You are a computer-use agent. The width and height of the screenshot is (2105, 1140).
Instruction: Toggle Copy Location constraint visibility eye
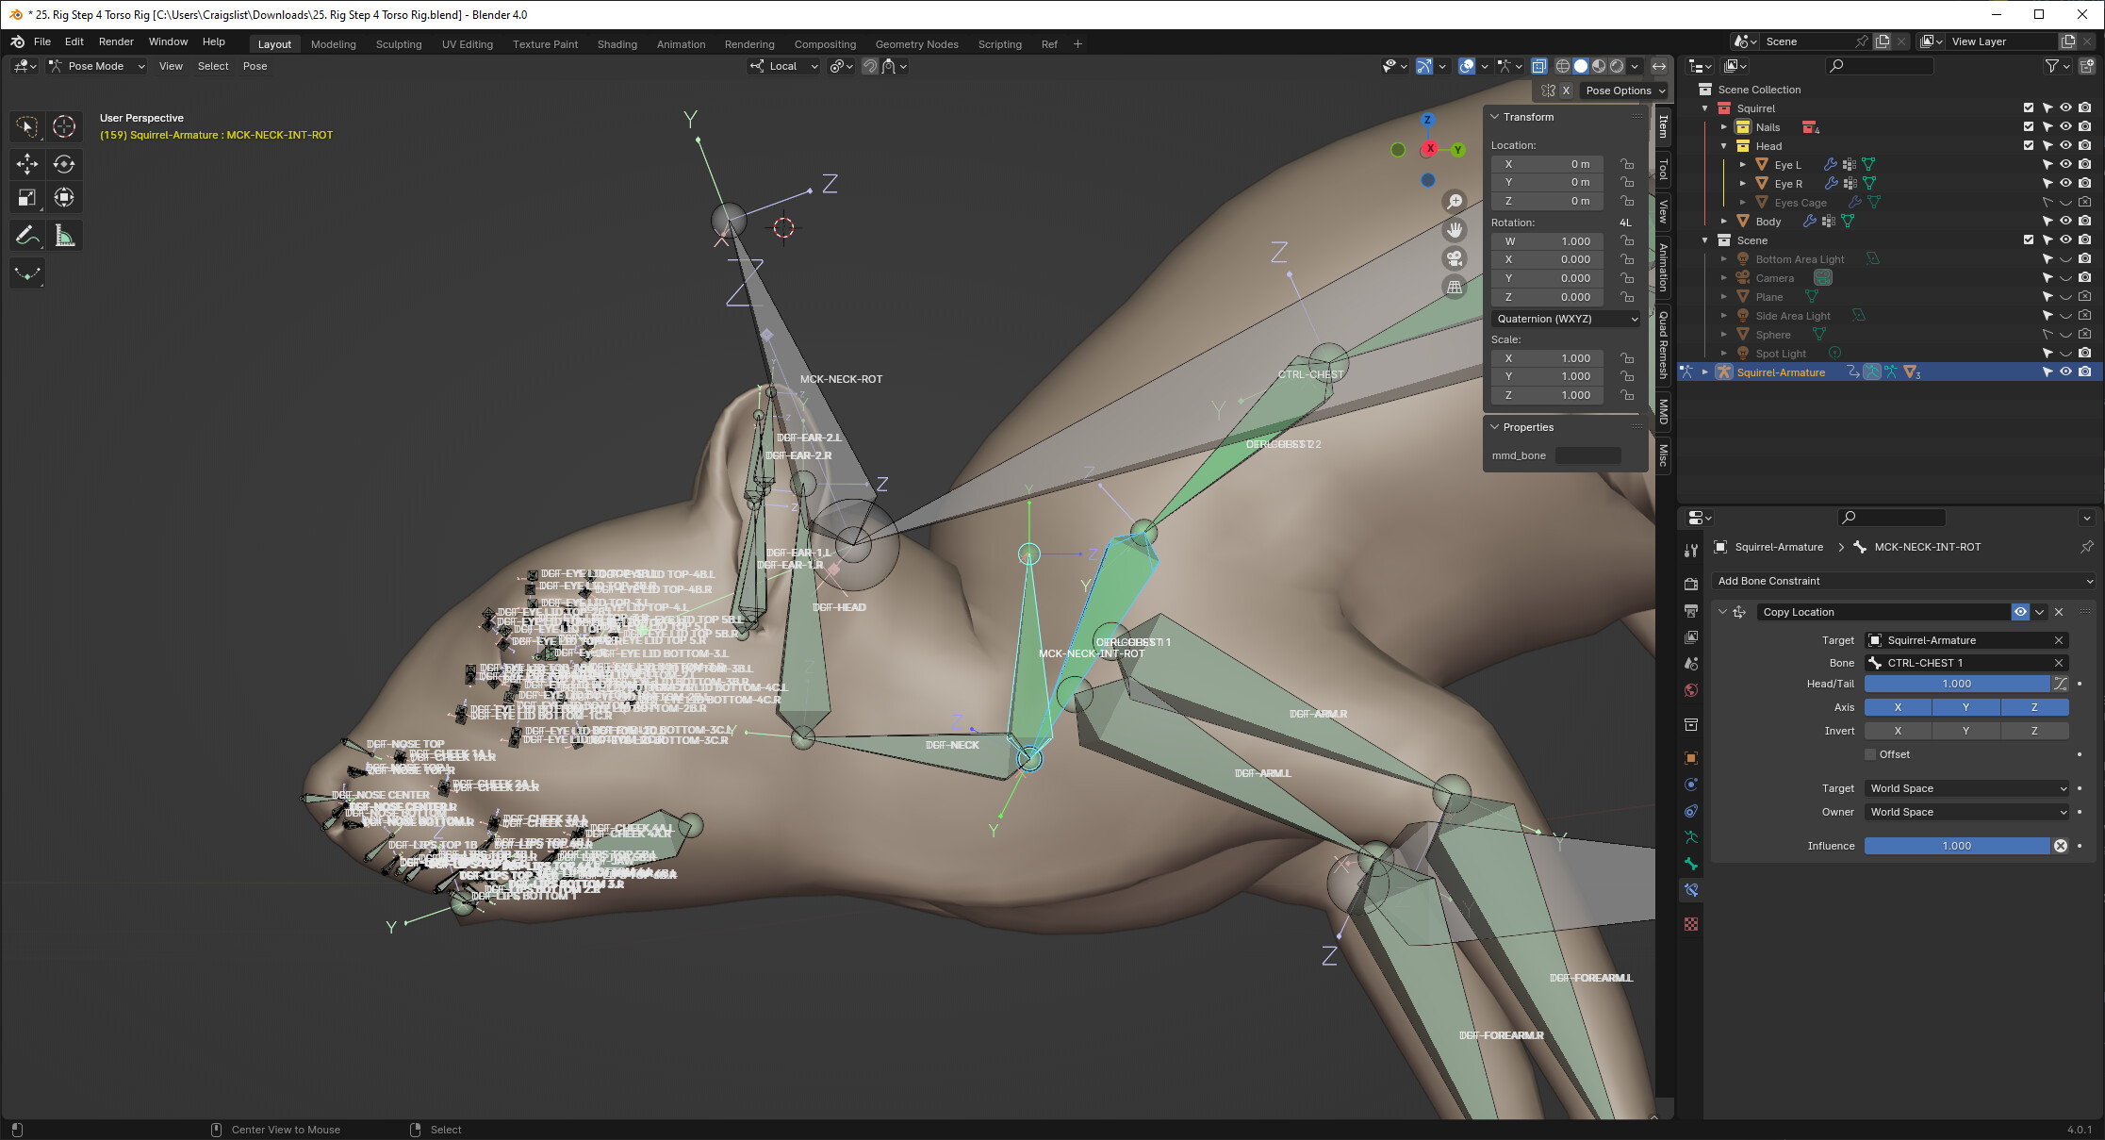click(2020, 612)
